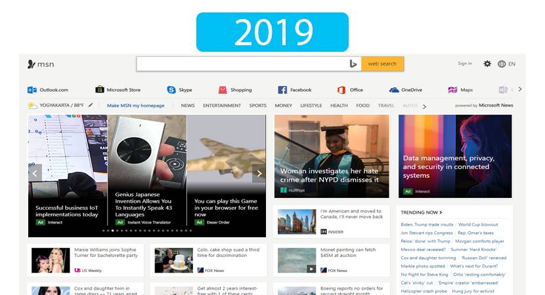Click the weather sun-cloud icon
Viewport: 545px width, 295px height.
tap(32, 105)
